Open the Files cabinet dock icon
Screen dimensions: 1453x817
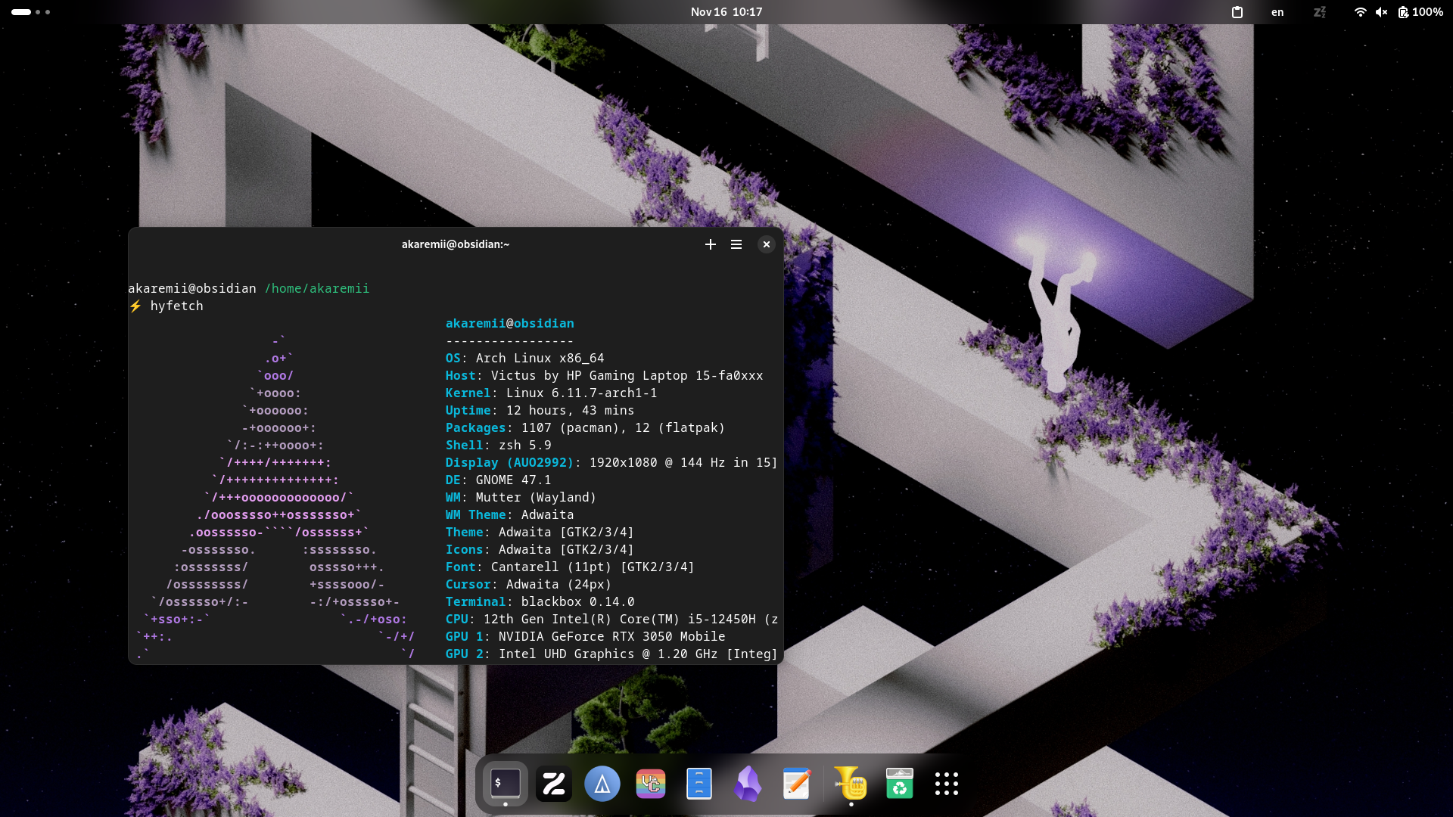pyautogui.click(x=698, y=784)
